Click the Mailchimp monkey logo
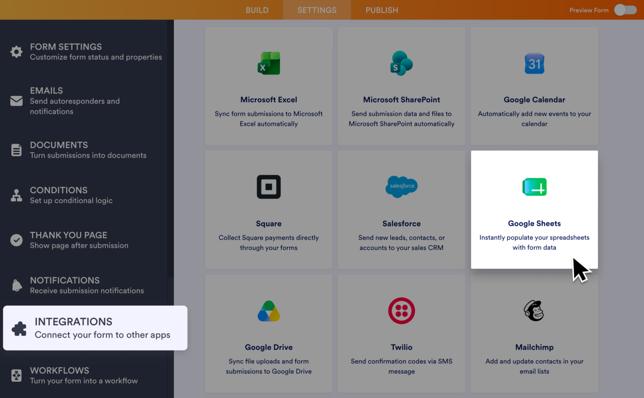644x398 pixels. (534, 311)
